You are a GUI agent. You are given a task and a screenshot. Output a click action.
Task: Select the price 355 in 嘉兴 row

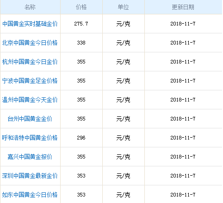tap(81, 157)
